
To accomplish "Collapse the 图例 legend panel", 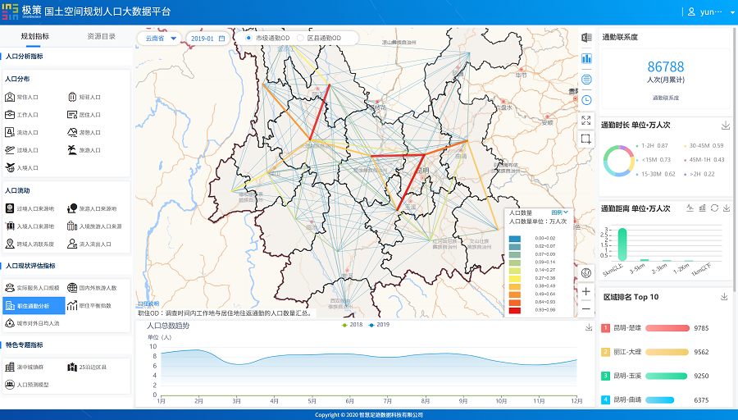I will 559,212.
